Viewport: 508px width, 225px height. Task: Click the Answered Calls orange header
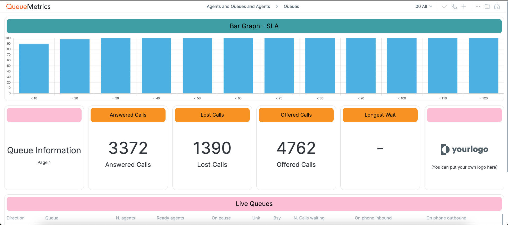128,115
